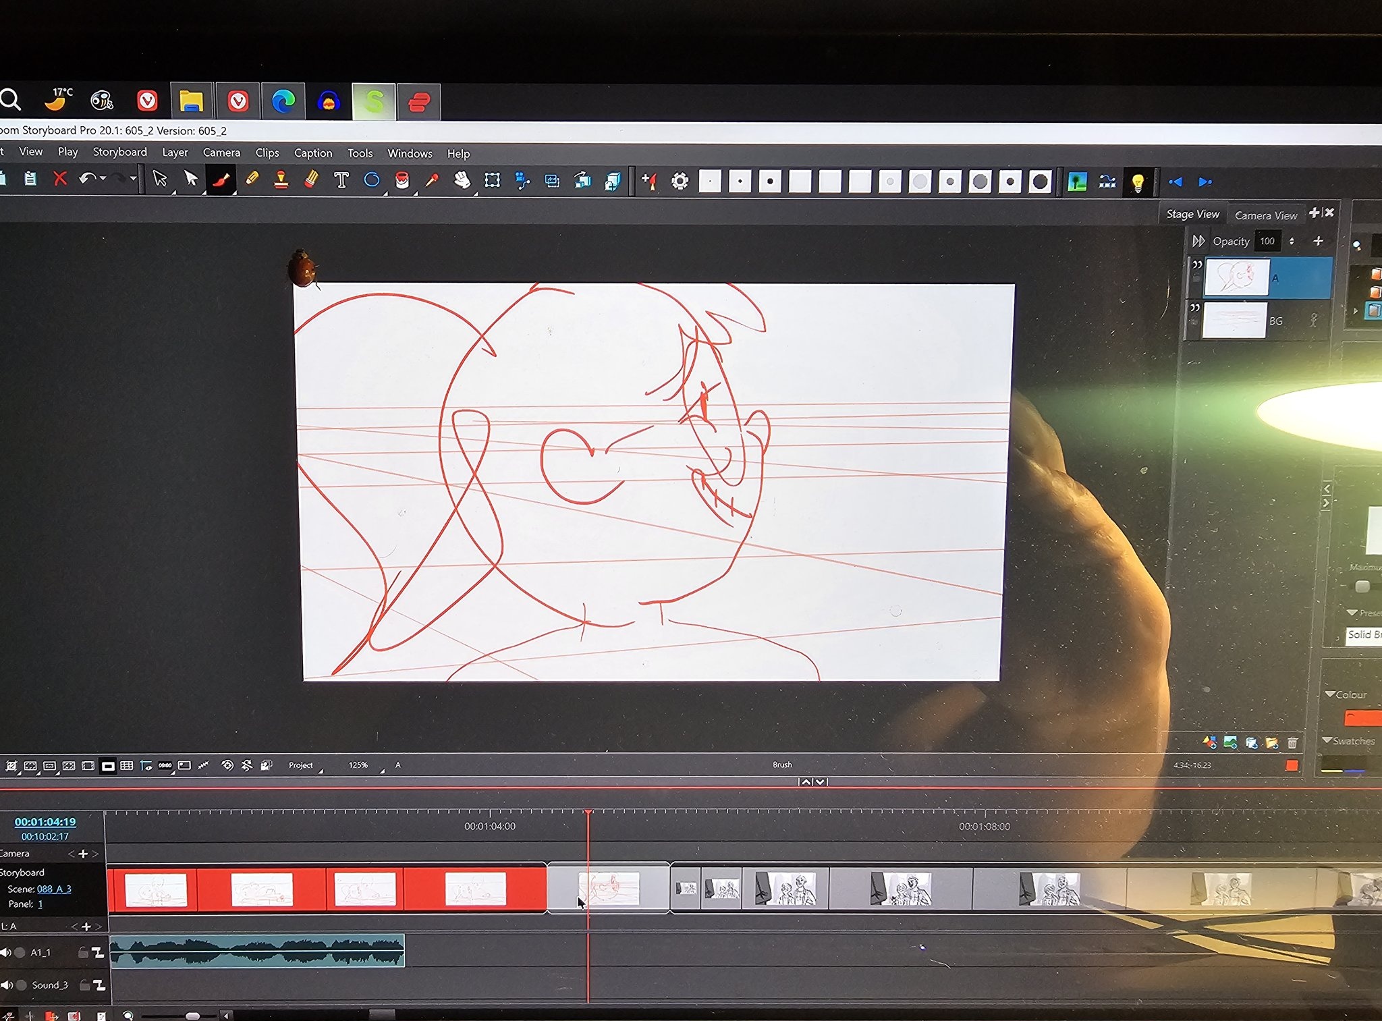Image resolution: width=1382 pixels, height=1021 pixels.
Task: Click the timeline zoom slider
Action: coord(192,1016)
